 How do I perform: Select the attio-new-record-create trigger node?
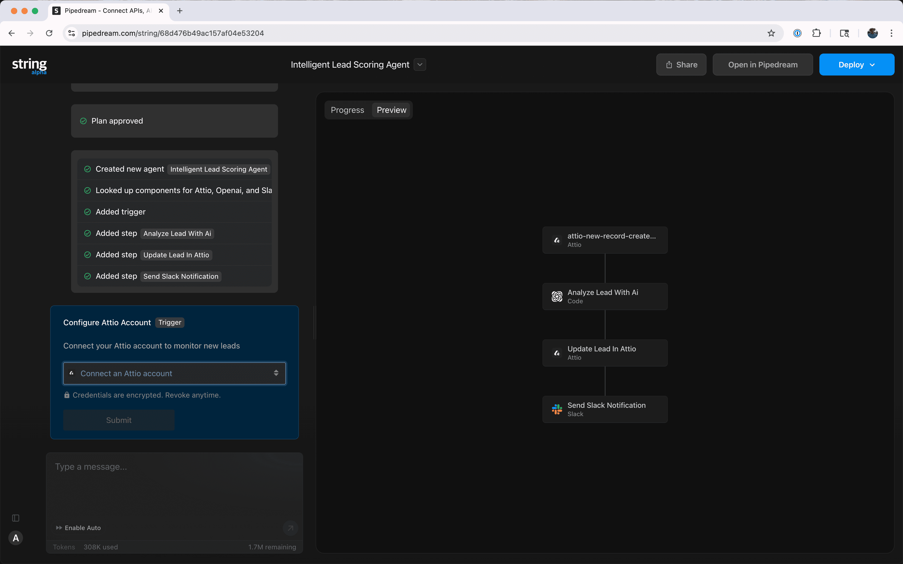point(605,240)
